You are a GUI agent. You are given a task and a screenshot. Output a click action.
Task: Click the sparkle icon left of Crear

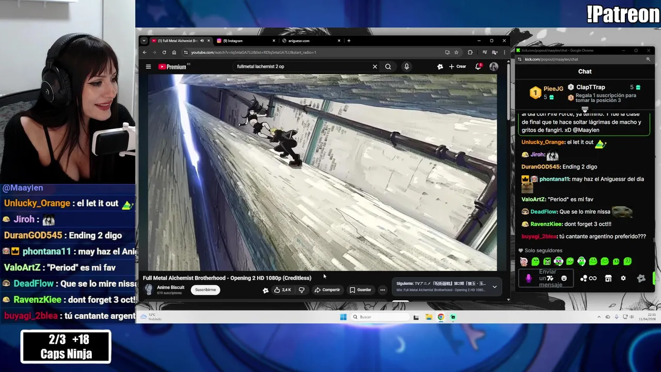pos(440,67)
